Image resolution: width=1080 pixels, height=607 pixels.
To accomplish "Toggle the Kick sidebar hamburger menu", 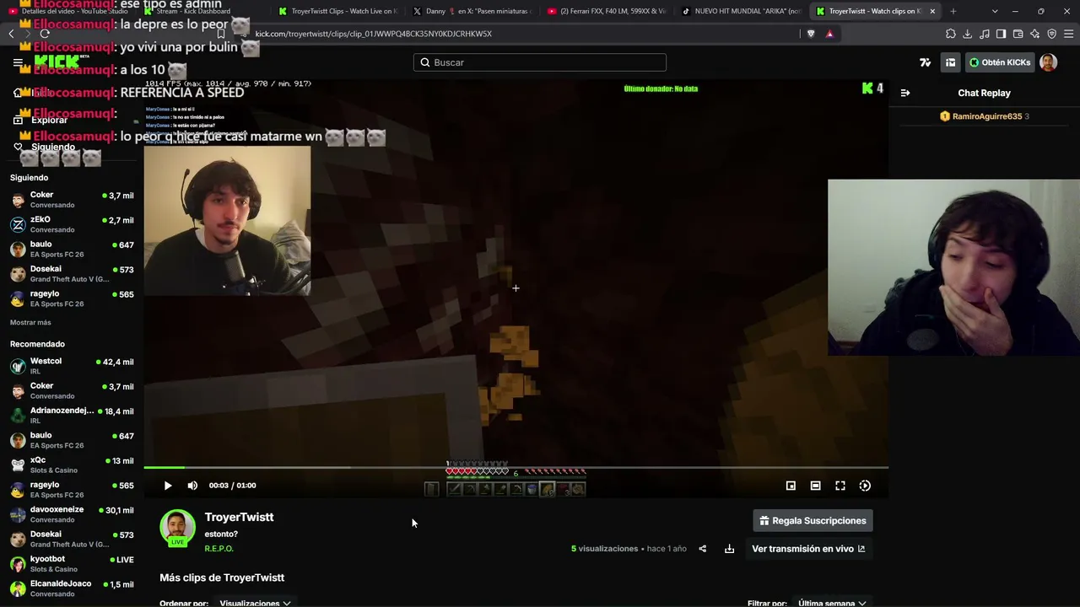I will click(18, 62).
